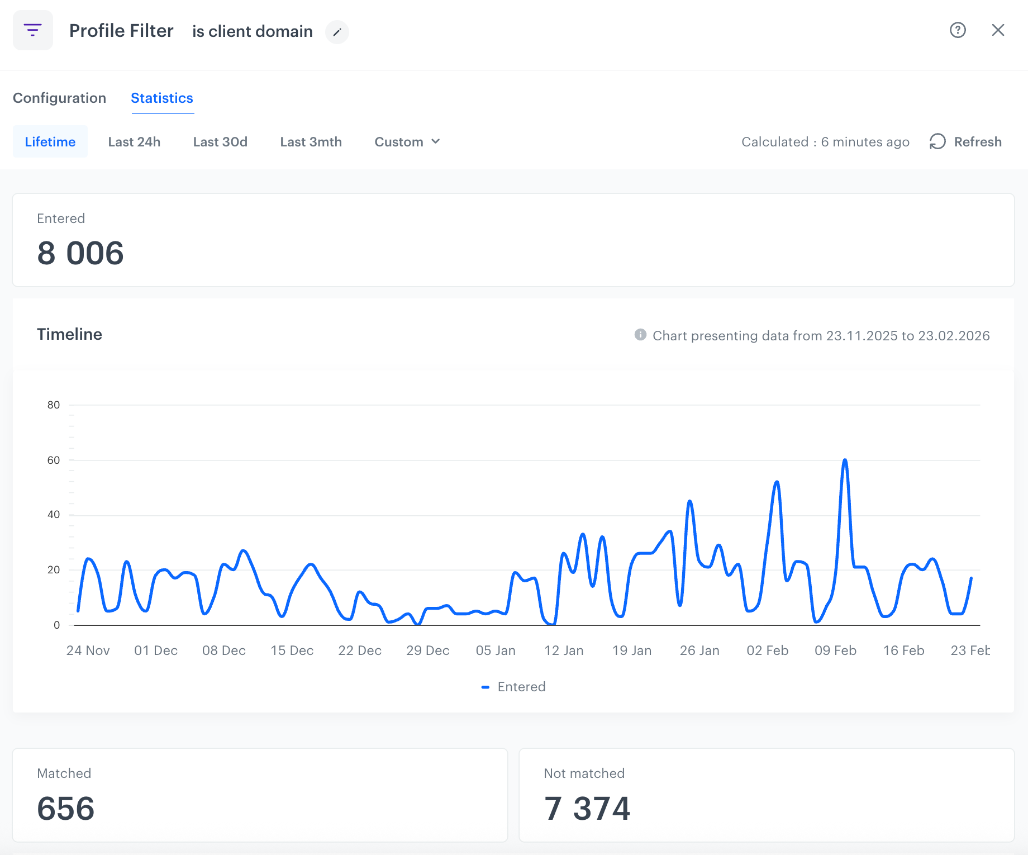Pick the Last 3mth time range
The image size is (1028, 855).
pos(311,142)
